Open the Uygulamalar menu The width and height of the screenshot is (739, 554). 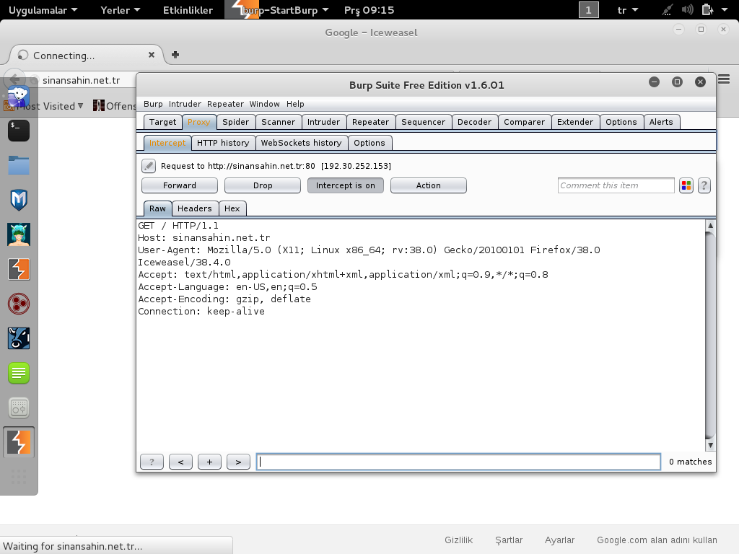[43, 10]
